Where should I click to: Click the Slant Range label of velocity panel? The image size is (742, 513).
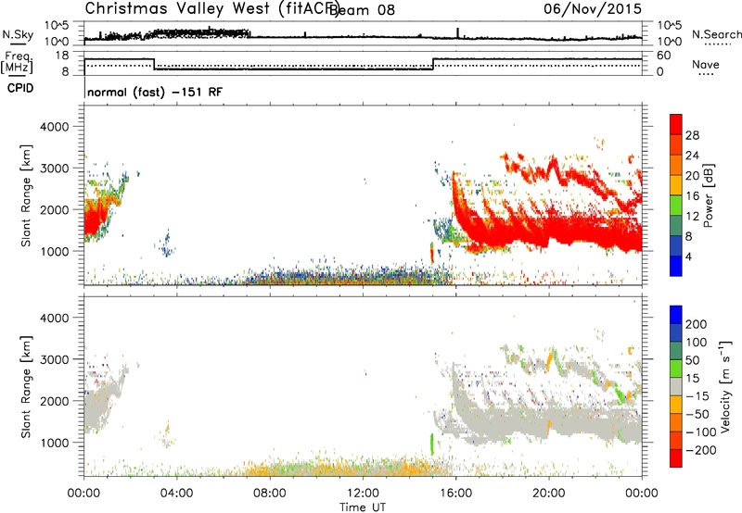coord(26,387)
